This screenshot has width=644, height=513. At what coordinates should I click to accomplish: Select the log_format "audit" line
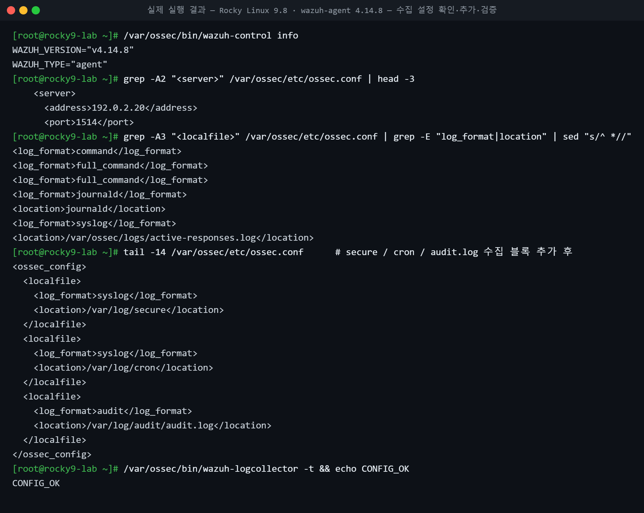click(113, 411)
